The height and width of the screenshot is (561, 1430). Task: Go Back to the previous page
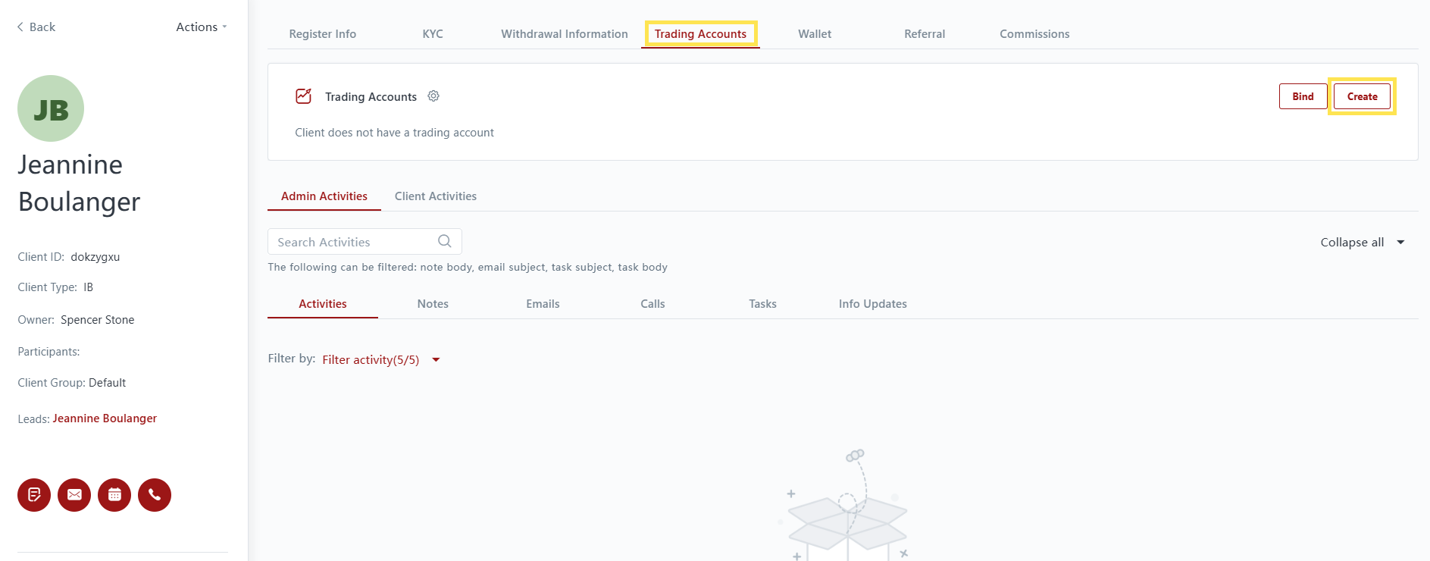pos(36,27)
